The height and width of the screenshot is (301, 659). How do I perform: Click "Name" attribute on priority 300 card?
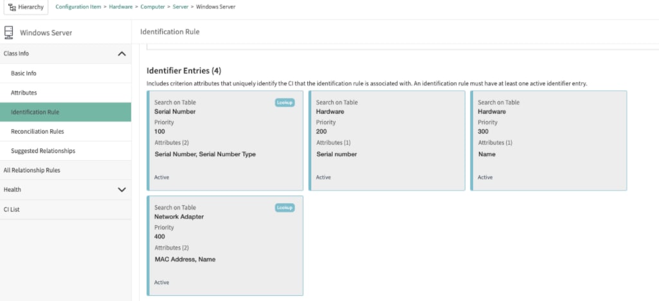pyautogui.click(x=487, y=154)
